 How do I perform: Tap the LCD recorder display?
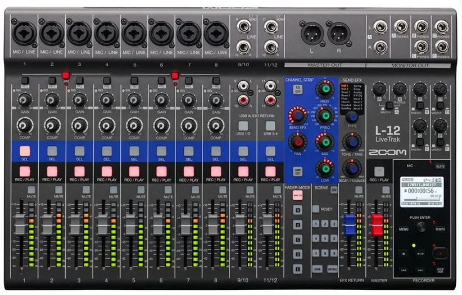(422, 192)
